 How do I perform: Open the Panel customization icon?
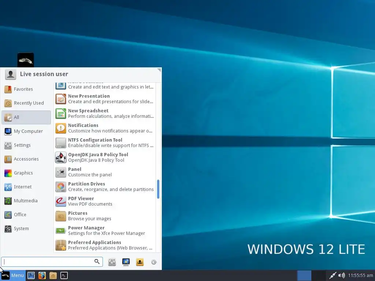pos(61,172)
